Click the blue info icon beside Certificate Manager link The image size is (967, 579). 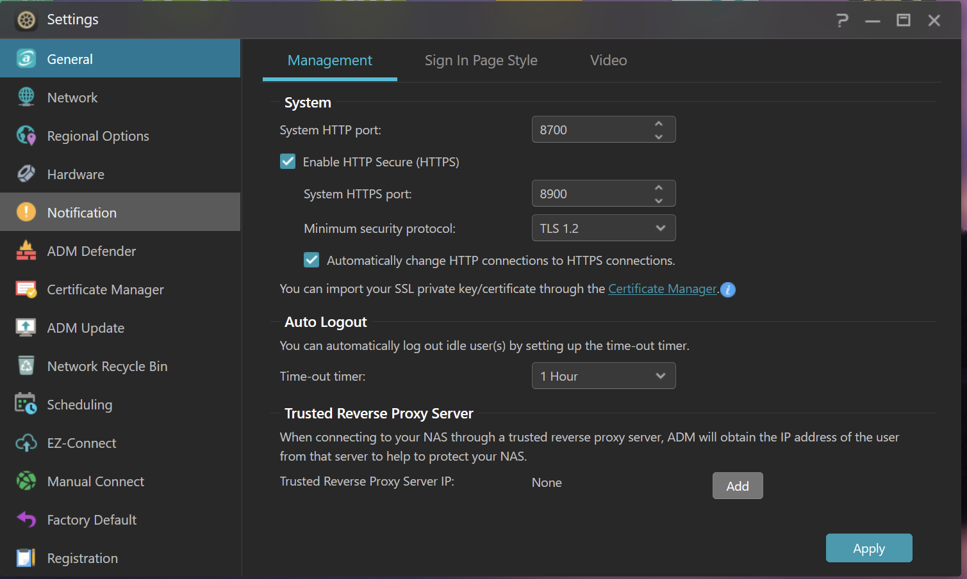pyautogui.click(x=728, y=290)
